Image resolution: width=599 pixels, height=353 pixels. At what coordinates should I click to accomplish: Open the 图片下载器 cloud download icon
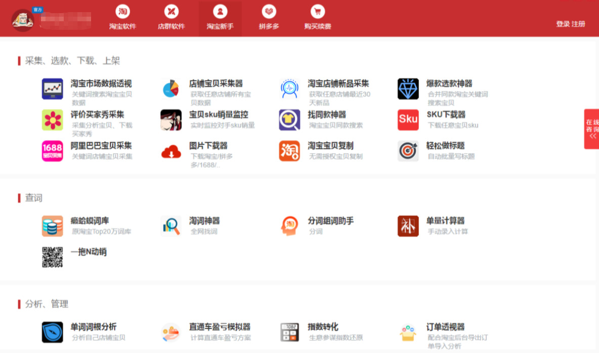coord(171,151)
